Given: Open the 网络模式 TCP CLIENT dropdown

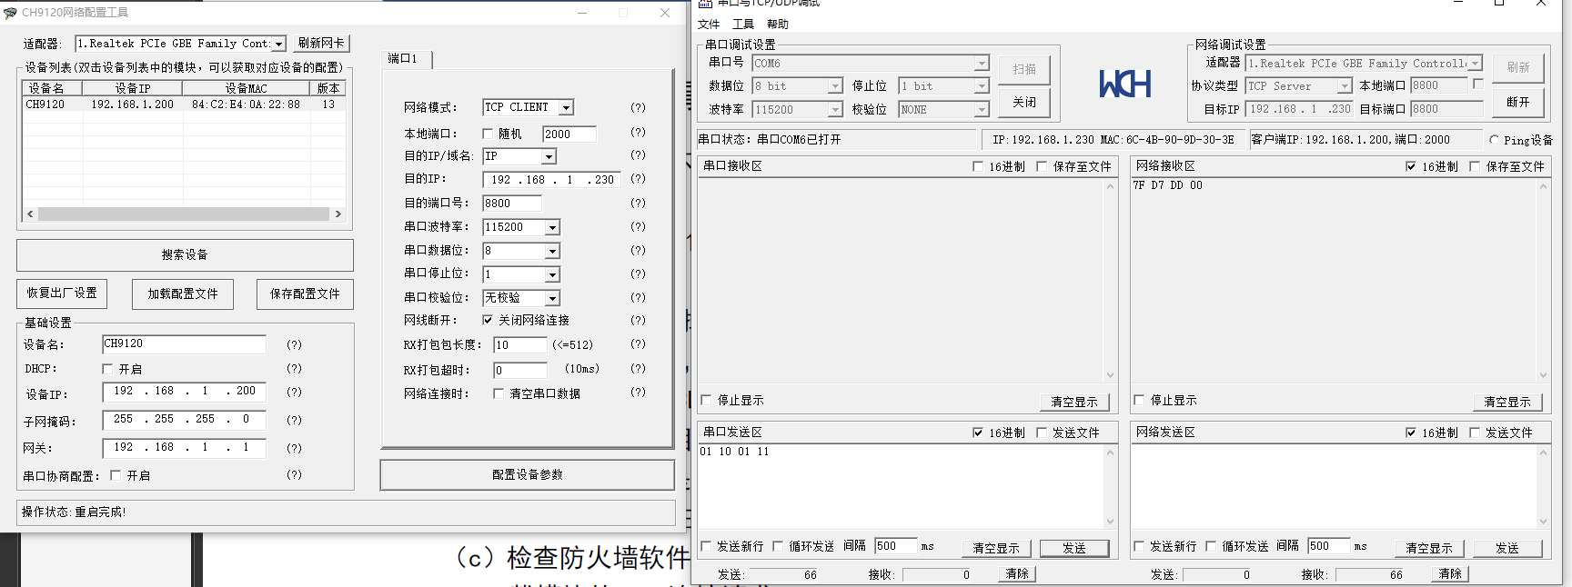Looking at the screenshot, I should click(x=566, y=107).
